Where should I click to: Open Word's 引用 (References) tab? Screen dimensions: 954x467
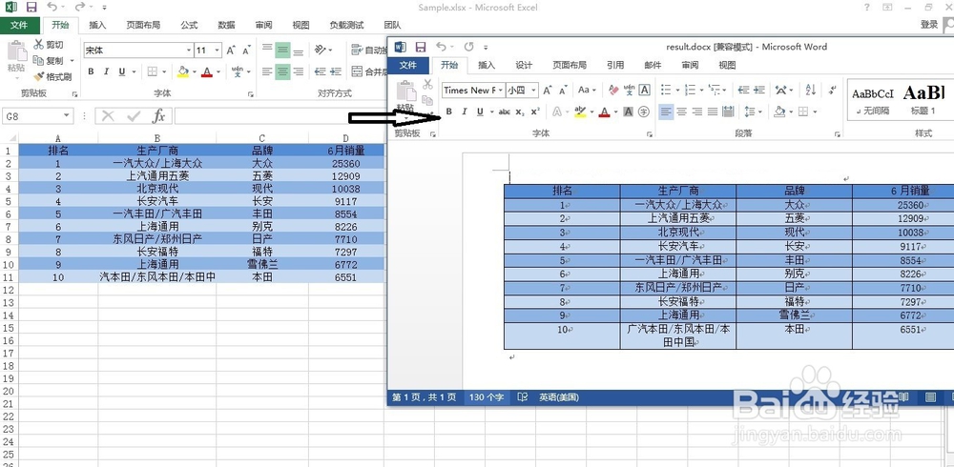[615, 65]
